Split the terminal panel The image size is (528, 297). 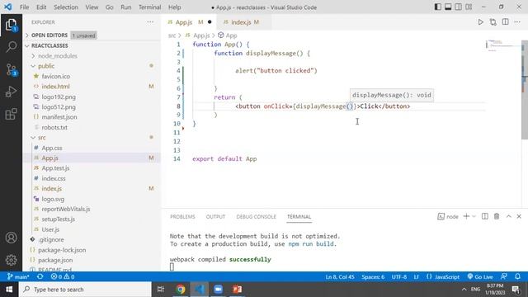click(x=485, y=216)
